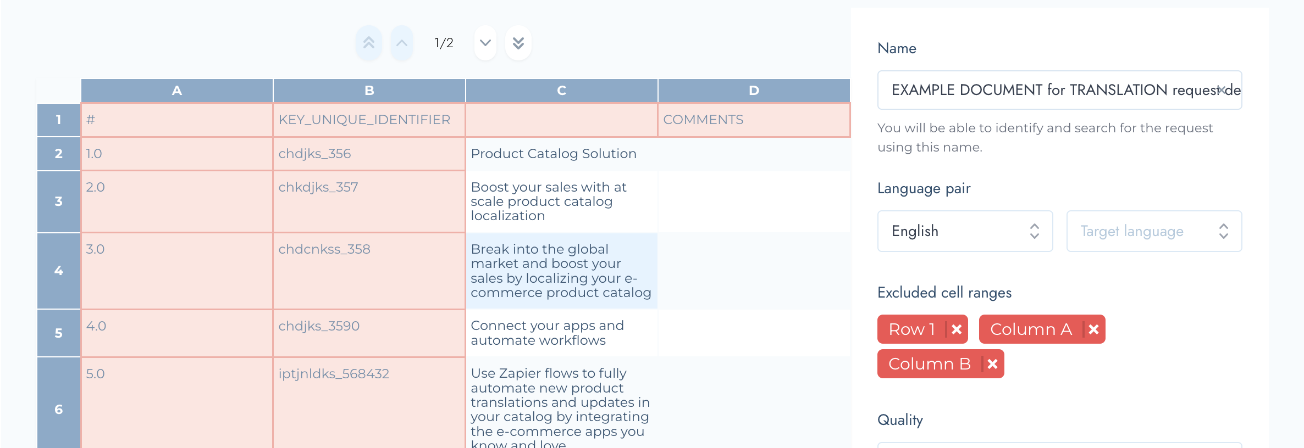Image resolution: width=1304 pixels, height=448 pixels.
Task: Click column A header
Action: click(176, 91)
